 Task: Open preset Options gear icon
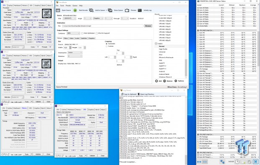point(176,81)
